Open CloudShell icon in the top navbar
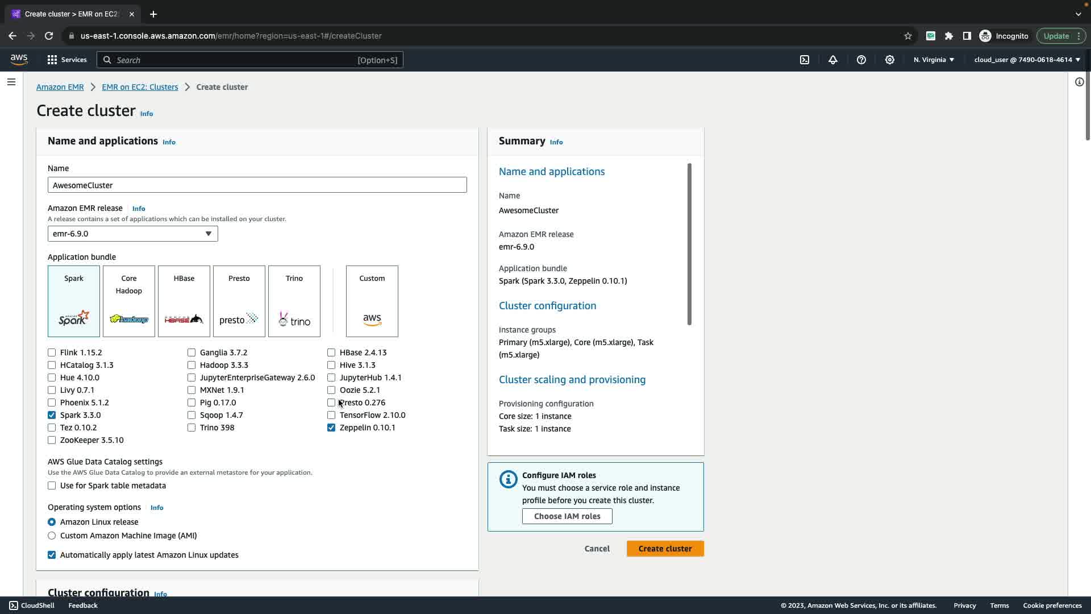 805,60
